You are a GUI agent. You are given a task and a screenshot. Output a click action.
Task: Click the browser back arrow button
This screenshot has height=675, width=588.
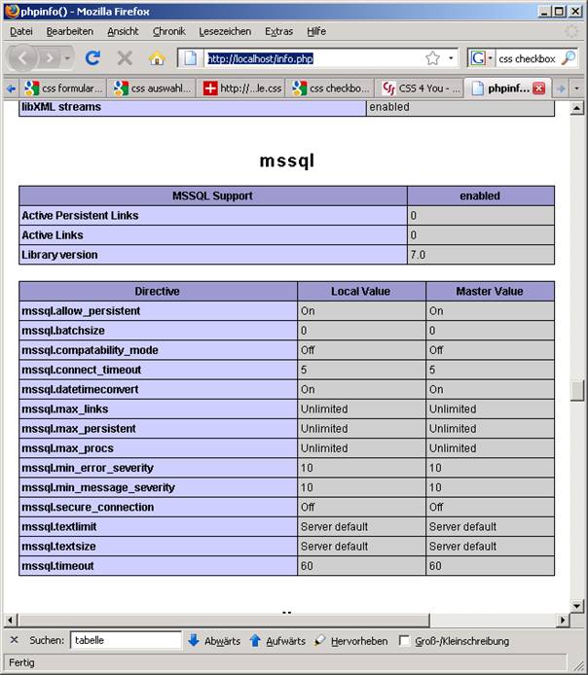click(x=24, y=58)
